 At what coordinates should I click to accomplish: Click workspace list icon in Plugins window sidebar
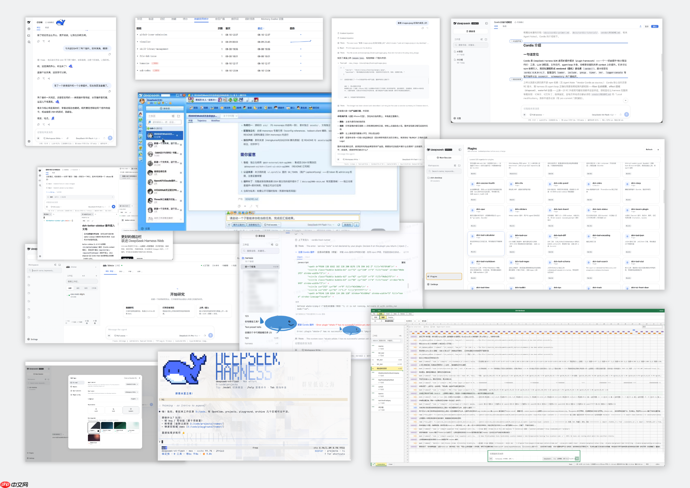pos(455,166)
